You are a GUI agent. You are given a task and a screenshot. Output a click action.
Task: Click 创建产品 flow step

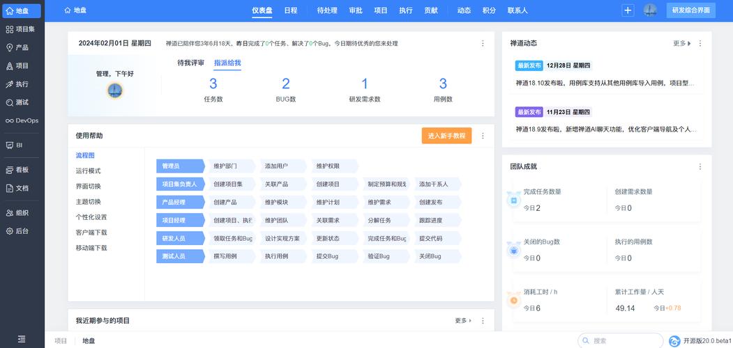pyautogui.click(x=232, y=202)
